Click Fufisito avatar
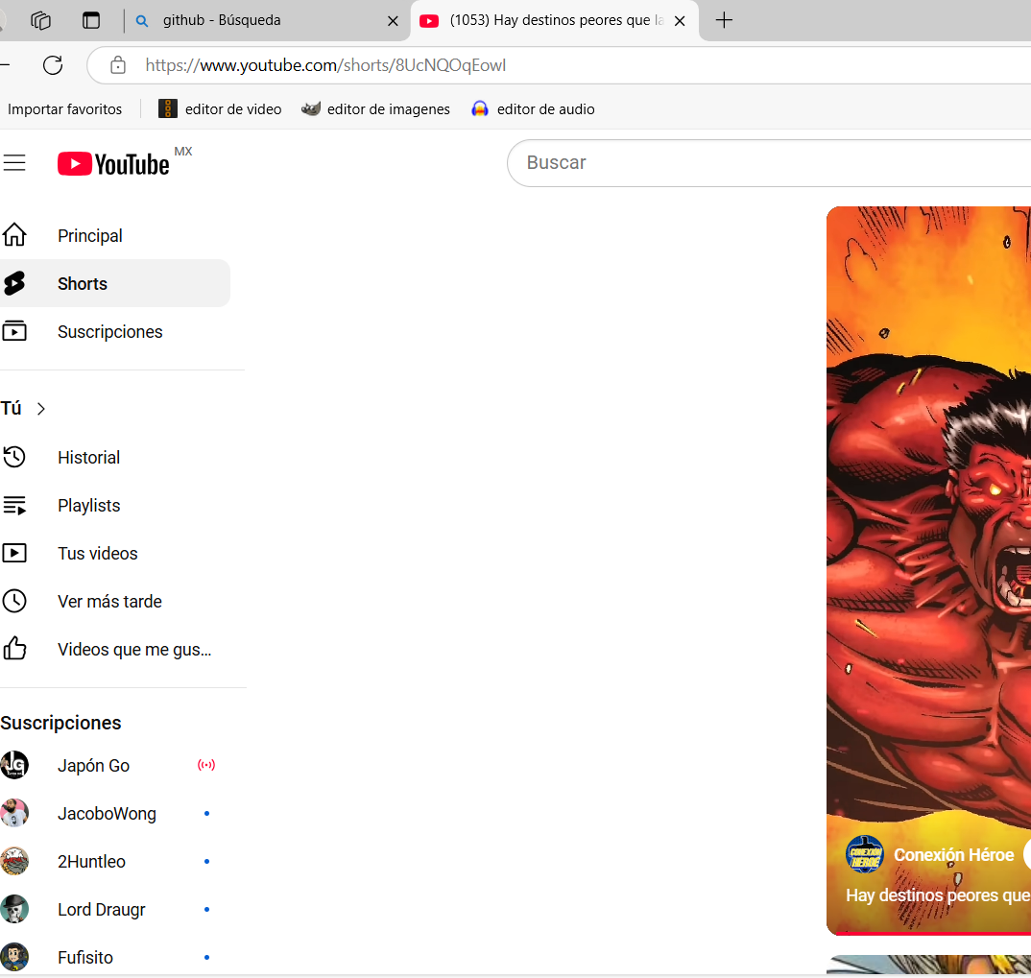This screenshot has width=1031, height=978. (13, 957)
